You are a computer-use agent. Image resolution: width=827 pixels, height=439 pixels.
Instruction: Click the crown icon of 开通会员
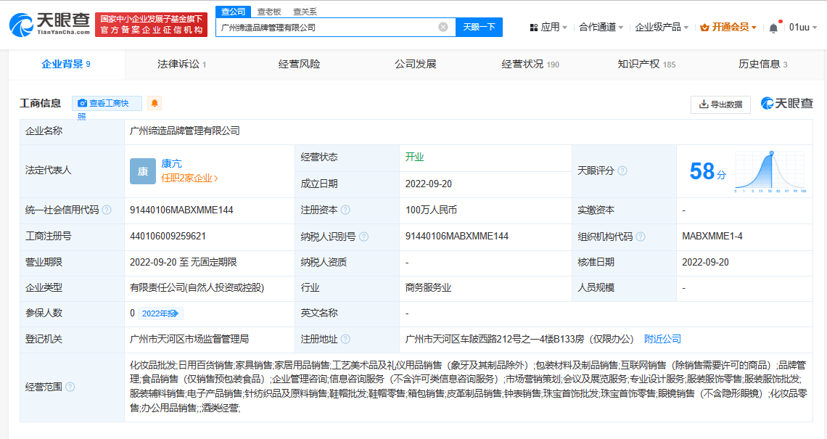point(704,28)
